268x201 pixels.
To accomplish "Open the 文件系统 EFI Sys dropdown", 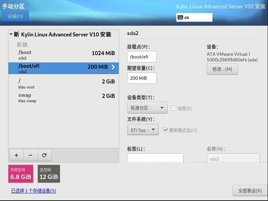I will [x=143, y=130].
